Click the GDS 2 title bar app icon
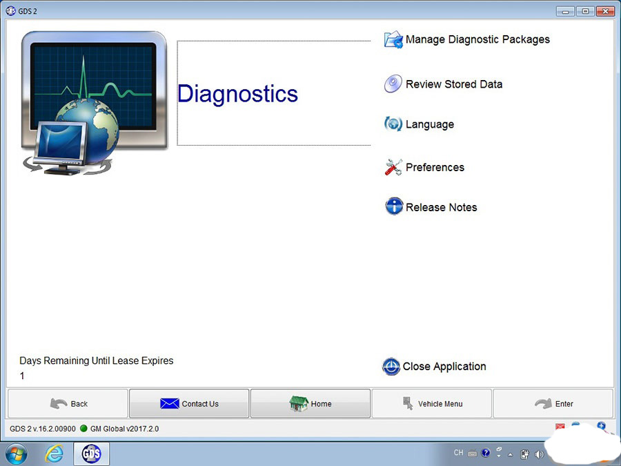621x466 pixels. [x=10, y=10]
